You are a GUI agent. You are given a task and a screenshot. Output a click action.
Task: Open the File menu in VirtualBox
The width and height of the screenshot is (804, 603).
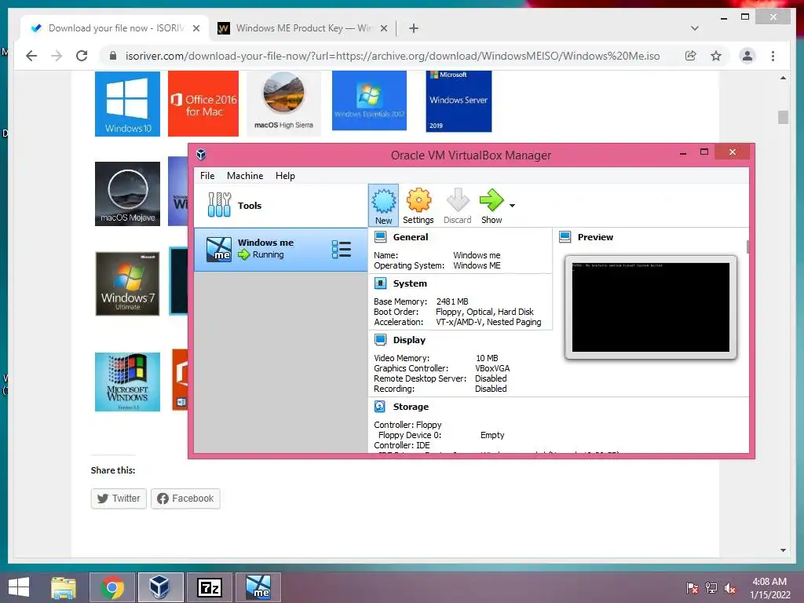[207, 175]
